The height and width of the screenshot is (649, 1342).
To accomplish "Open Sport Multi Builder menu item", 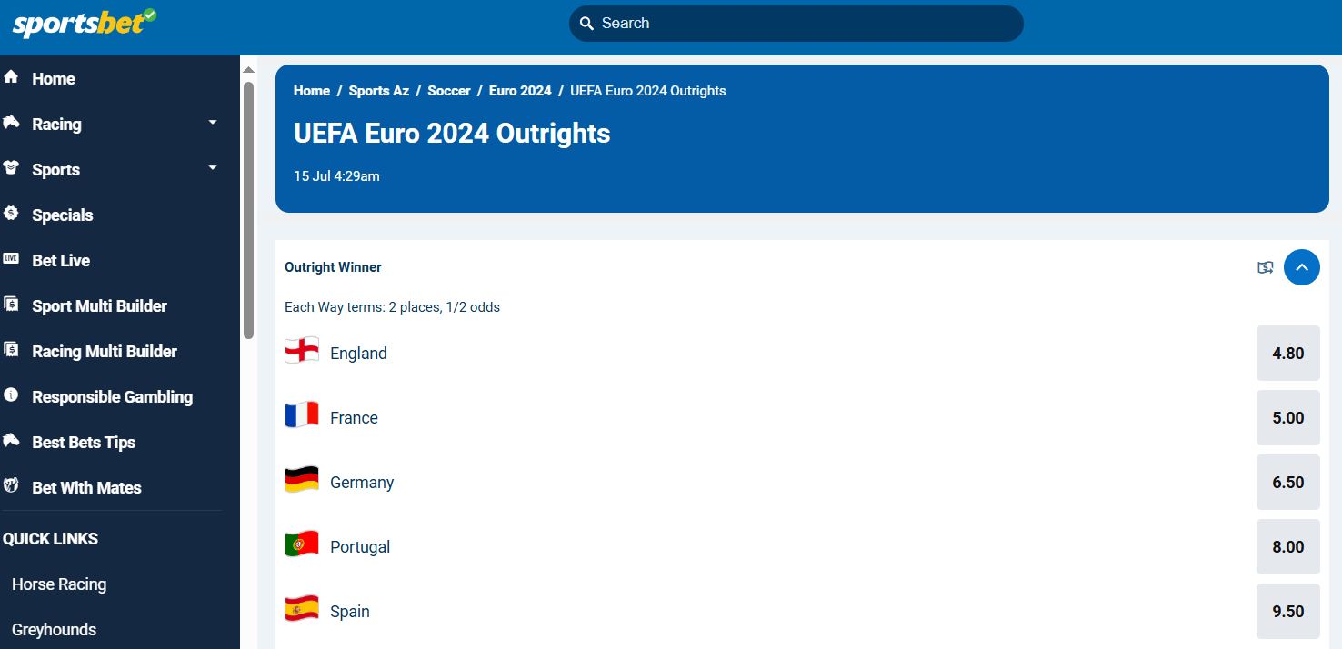I will tap(100, 306).
